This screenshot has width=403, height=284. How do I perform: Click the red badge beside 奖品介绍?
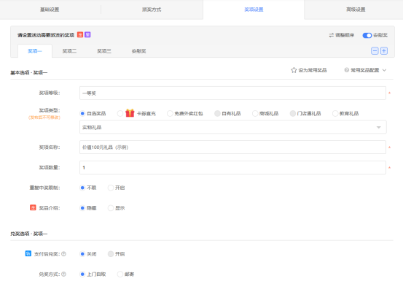(33, 207)
